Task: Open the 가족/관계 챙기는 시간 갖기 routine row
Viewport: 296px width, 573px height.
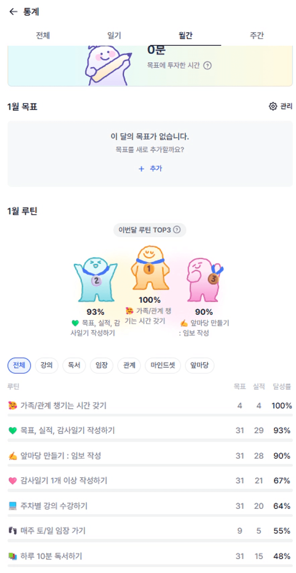Action: click(x=63, y=406)
